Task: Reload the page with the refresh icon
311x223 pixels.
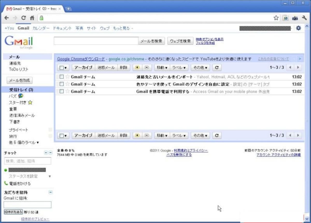Action: (24, 18)
